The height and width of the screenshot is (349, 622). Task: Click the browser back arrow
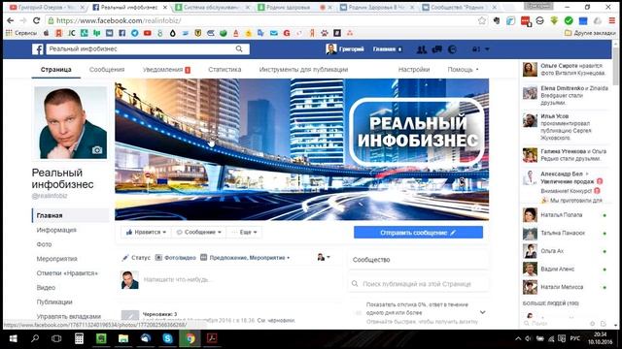pyautogui.click(x=11, y=20)
